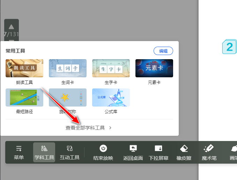Screen dimensions: 237x180
Task: Click the 7/131 page counter
Action: [11, 34]
